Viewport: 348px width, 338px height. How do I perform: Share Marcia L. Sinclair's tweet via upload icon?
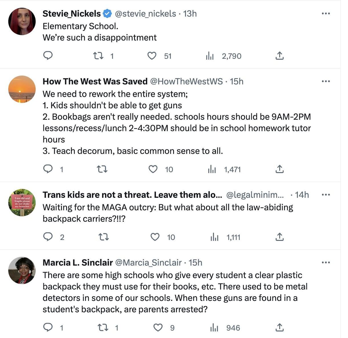279,328
